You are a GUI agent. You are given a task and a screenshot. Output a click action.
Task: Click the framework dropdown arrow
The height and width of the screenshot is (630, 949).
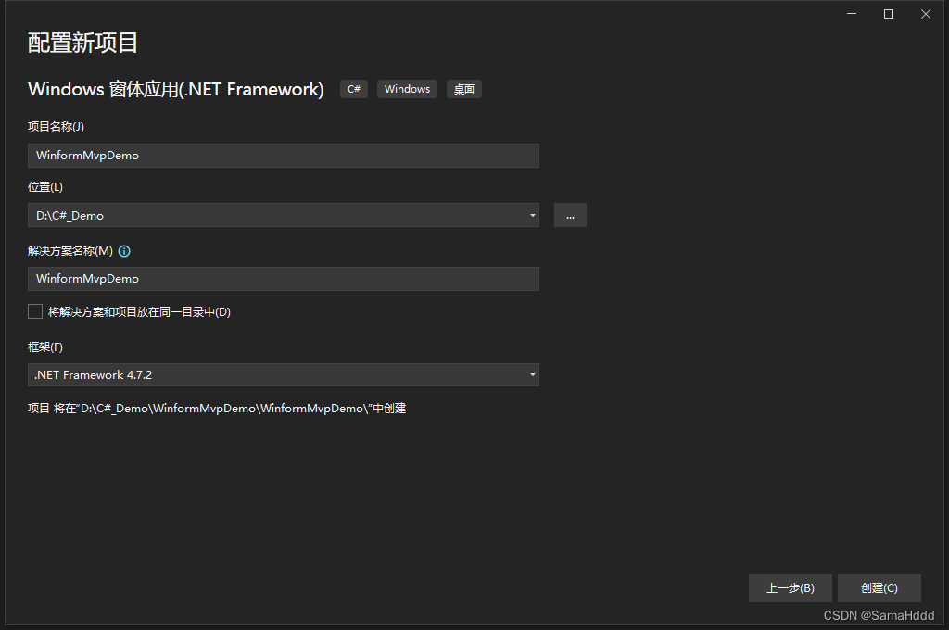click(x=531, y=375)
